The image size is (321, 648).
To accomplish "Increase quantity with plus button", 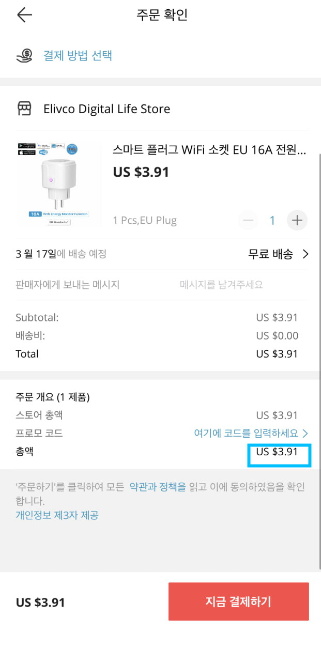I will tap(297, 221).
